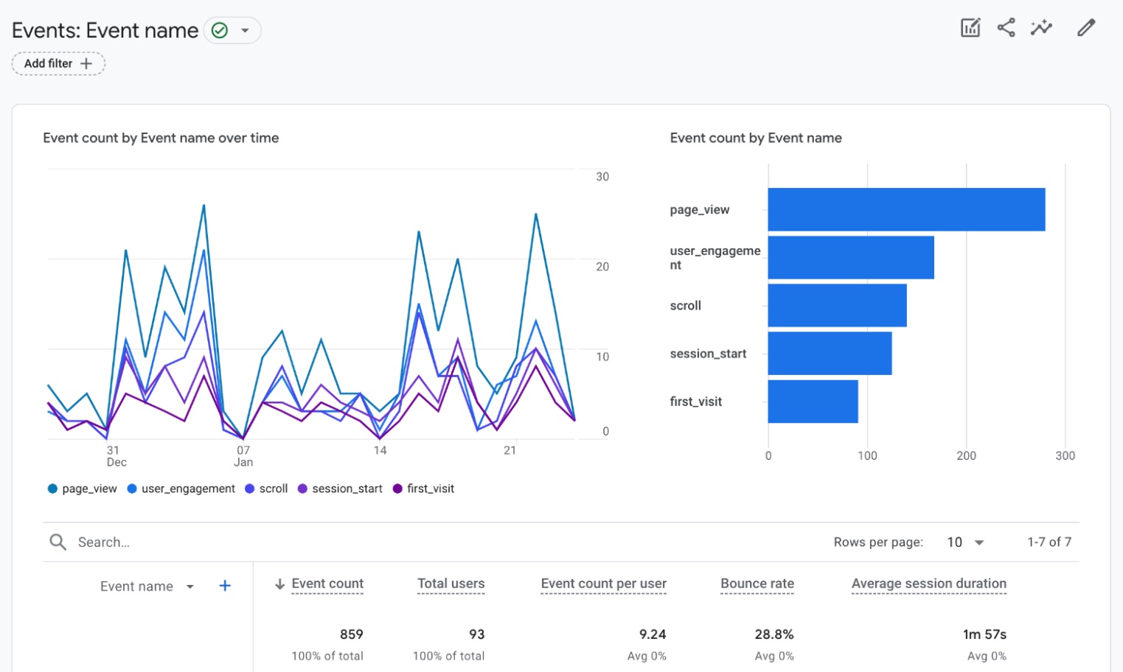Click the green data quality checkmark
The image size is (1123, 672).
coord(219,30)
